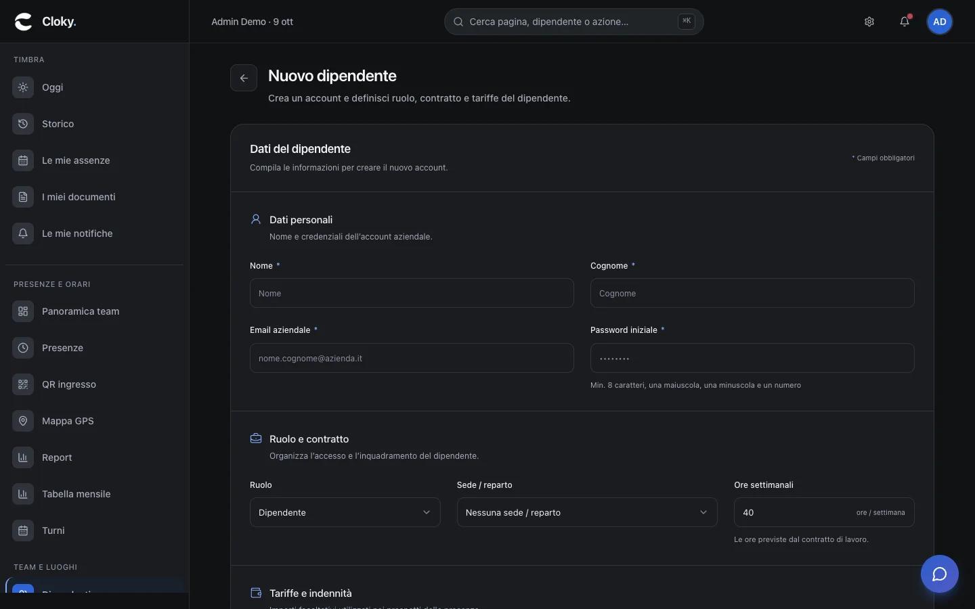The image size is (975, 609).
Task: Select Storico in the sidebar menu
Action: tap(95, 124)
